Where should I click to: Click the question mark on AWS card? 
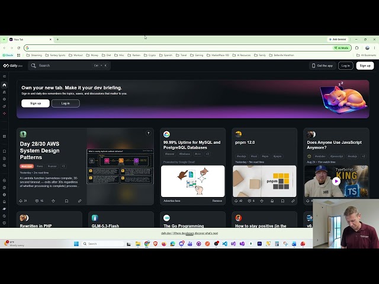pos(149,133)
